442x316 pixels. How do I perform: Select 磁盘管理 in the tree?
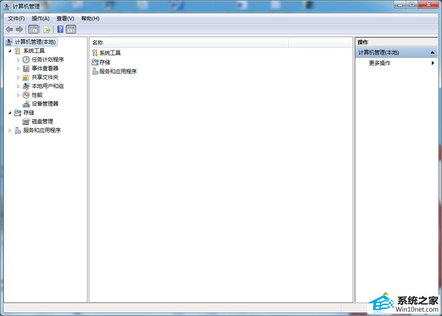point(42,122)
